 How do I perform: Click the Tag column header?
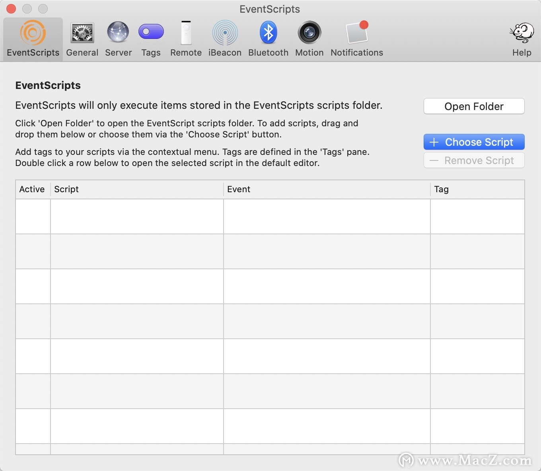pos(477,189)
